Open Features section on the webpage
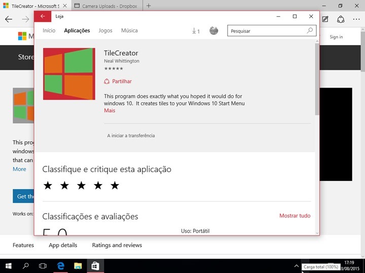The height and width of the screenshot is (273, 365). click(23, 245)
